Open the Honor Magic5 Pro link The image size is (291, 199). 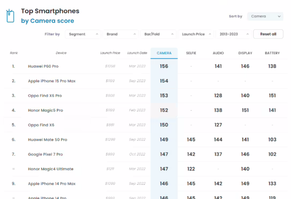tap(46, 111)
